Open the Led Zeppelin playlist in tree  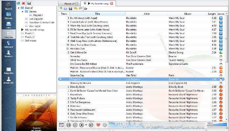pyautogui.click(x=36, y=19)
